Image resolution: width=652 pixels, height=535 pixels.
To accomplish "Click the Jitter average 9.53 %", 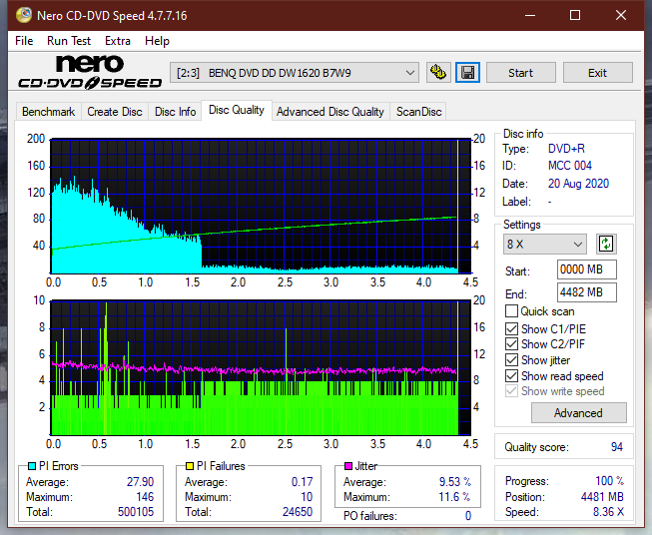I will 455,482.
